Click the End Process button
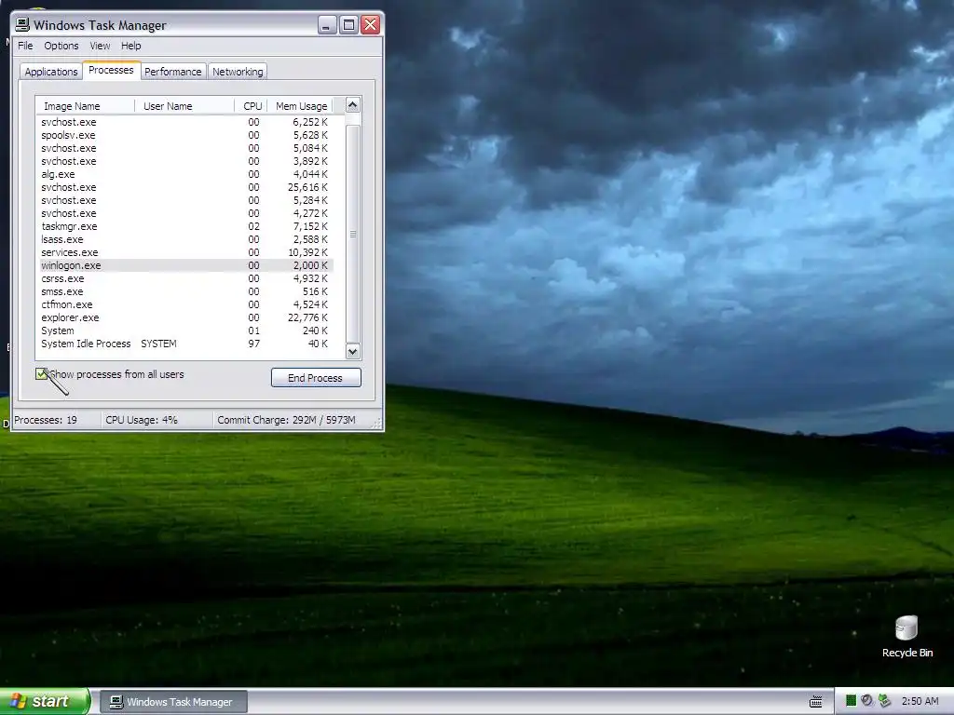The width and height of the screenshot is (954, 715). (316, 378)
